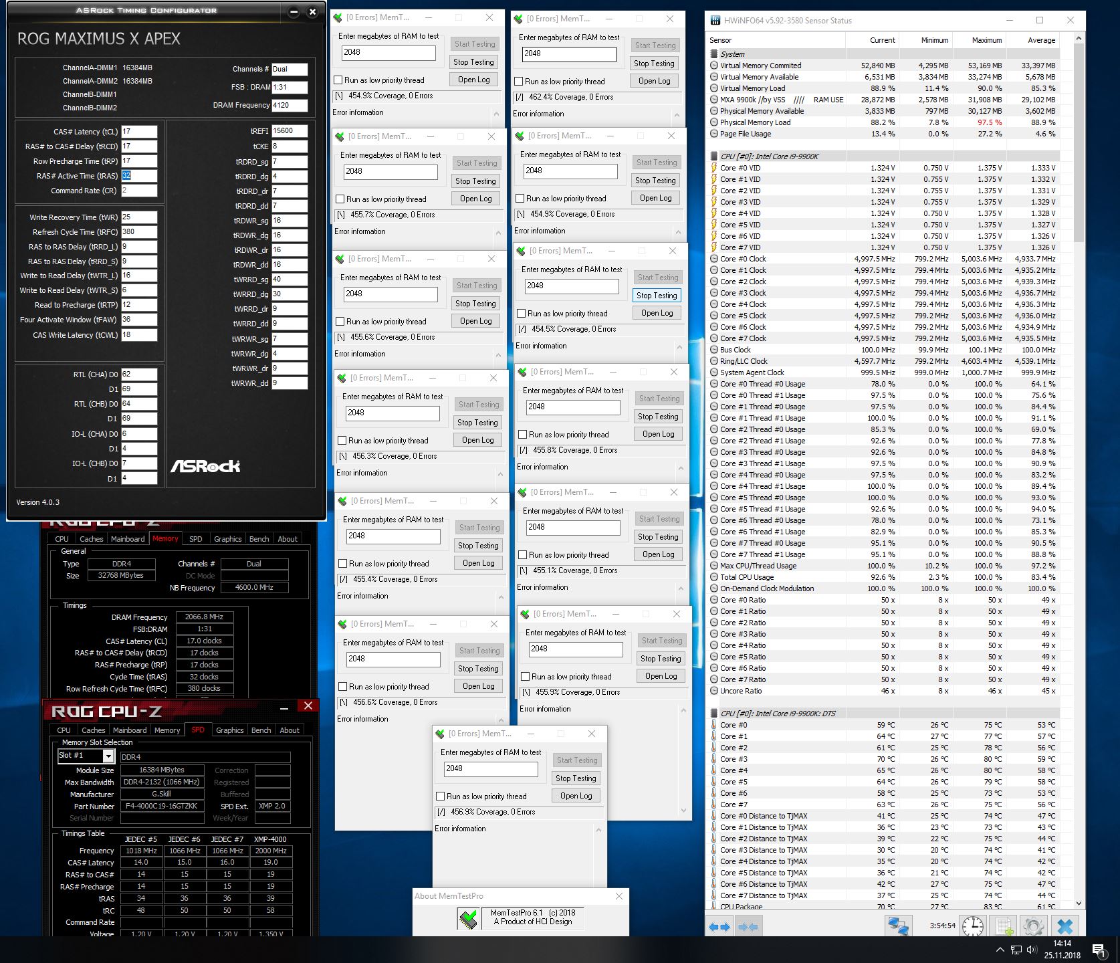
Task: Open Bench tab in the CPU-Z SPD window
Action: tap(261, 730)
